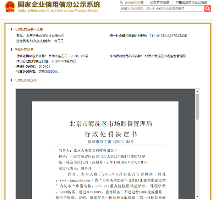Image resolution: width=213 pixels, height=200 pixels.
Task: Focus the enterprise name search field
Action: [162, 9]
